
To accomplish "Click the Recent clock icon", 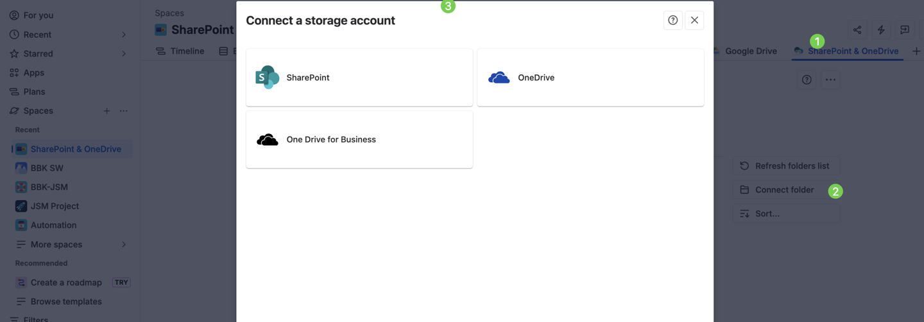I will (x=14, y=35).
